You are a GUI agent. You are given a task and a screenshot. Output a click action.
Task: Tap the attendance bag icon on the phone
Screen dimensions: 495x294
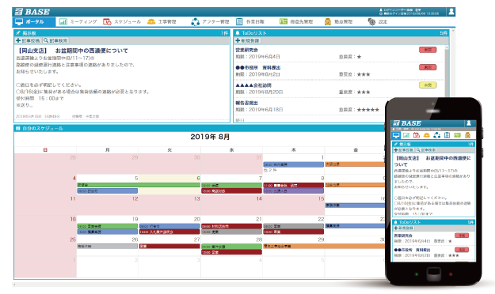point(467,135)
